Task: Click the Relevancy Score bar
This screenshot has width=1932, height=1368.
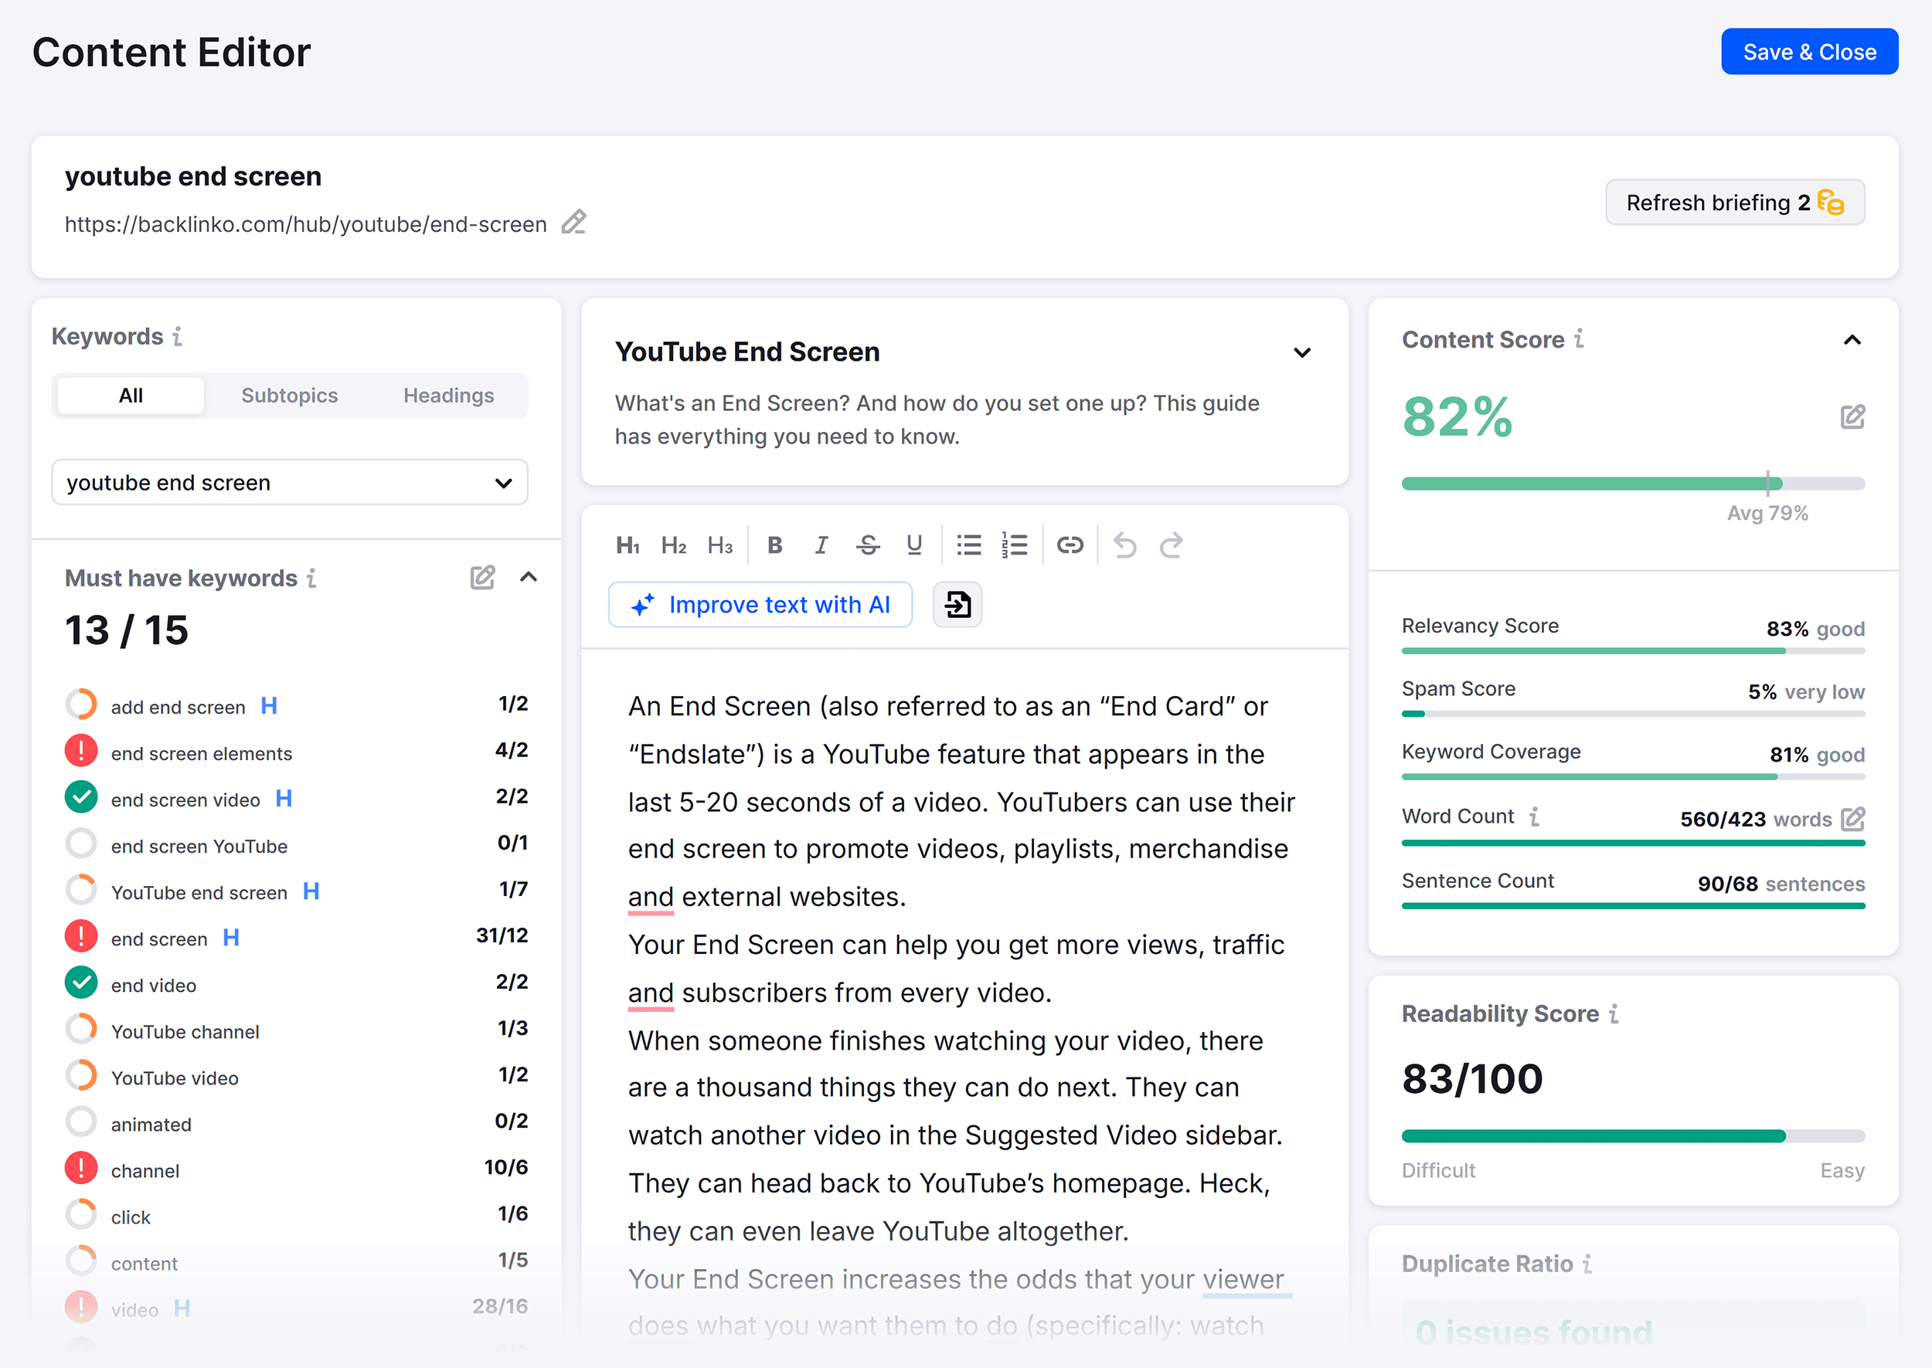Action: point(1634,651)
